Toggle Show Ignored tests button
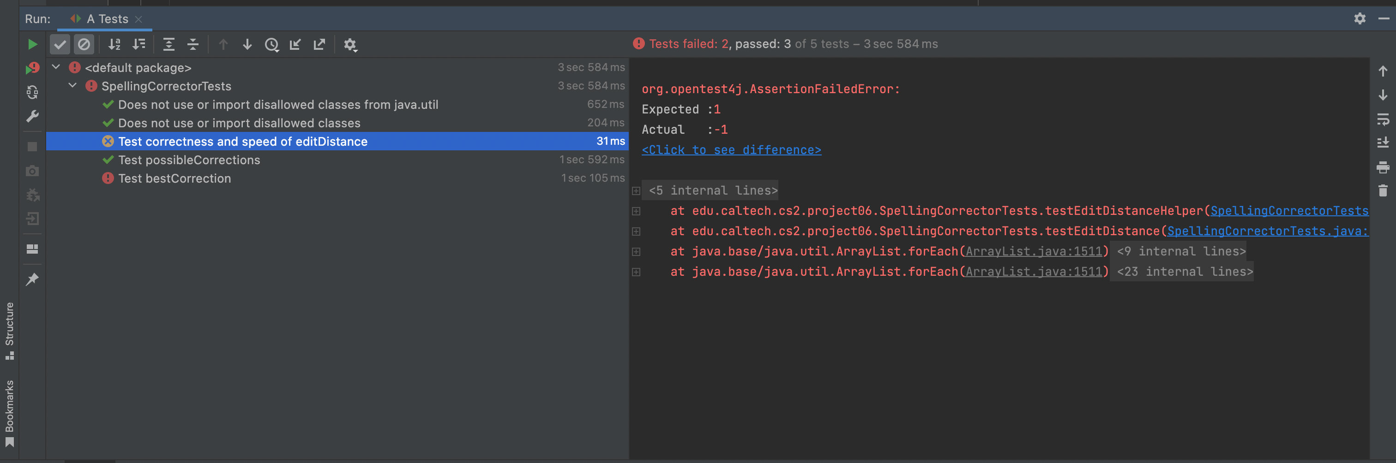 [x=84, y=44]
